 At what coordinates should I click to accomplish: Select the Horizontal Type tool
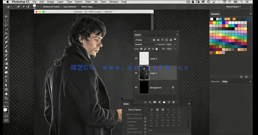[6, 81]
